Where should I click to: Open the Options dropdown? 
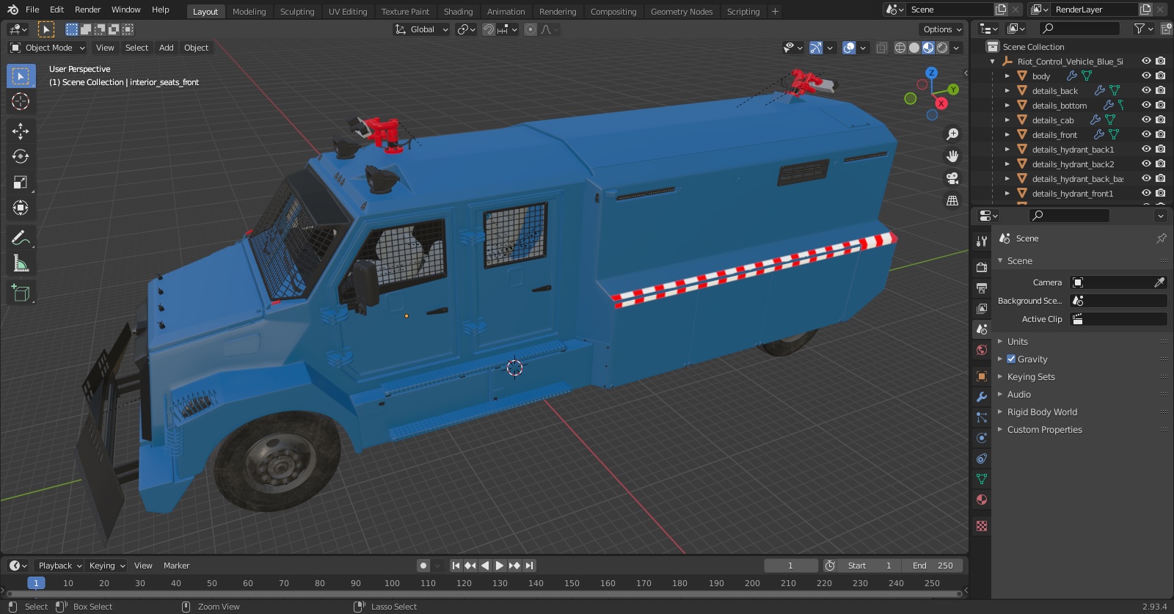click(942, 29)
